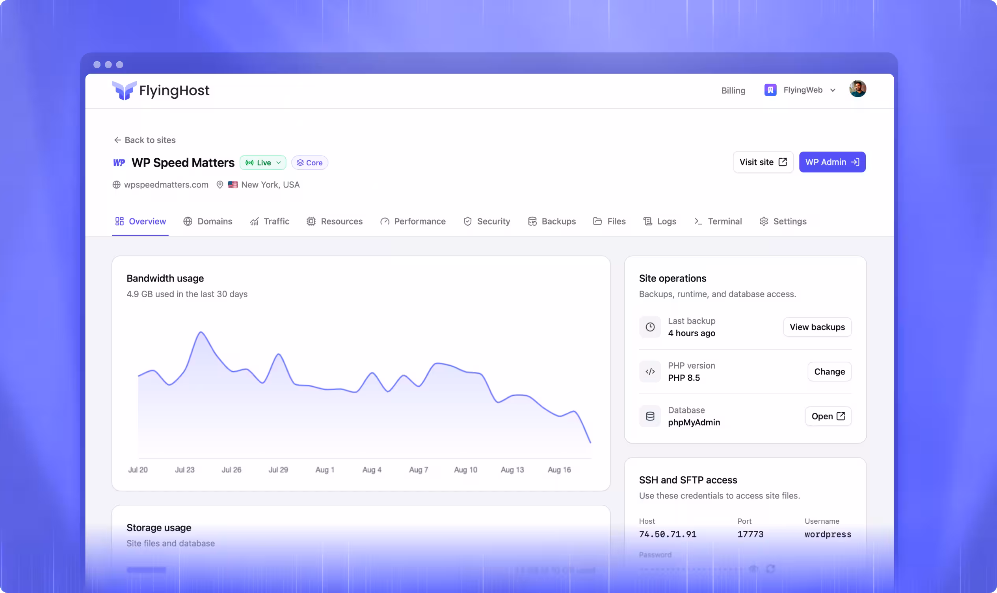Click the View backups button
Viewport: 997px width, 593px height.
tap(817, 327)
